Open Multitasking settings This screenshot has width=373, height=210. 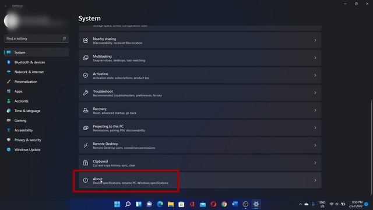click(200, 58)
